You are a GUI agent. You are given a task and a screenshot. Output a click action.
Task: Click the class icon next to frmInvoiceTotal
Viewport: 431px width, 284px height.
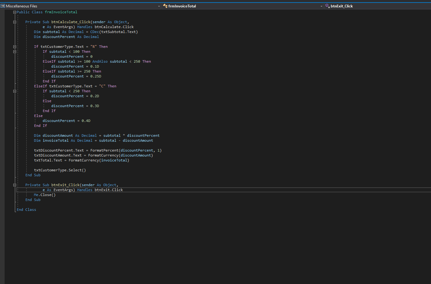165,6
